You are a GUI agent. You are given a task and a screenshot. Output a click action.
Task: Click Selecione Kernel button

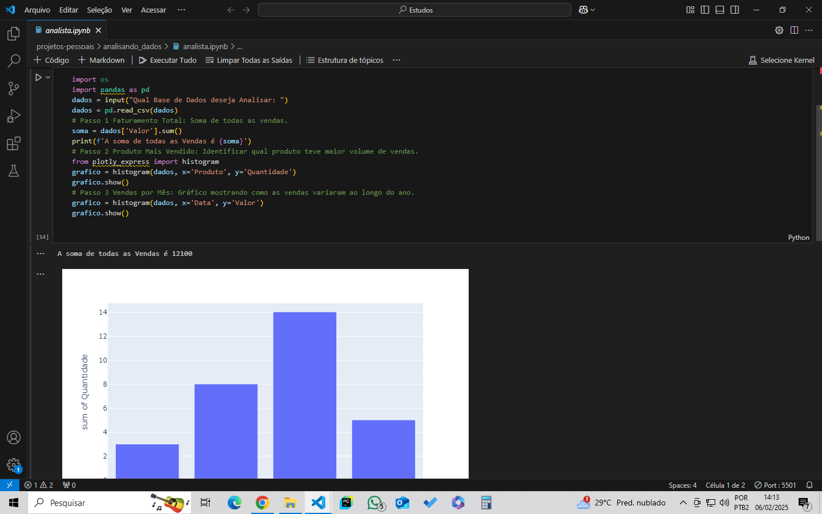[x=781, y=60]
